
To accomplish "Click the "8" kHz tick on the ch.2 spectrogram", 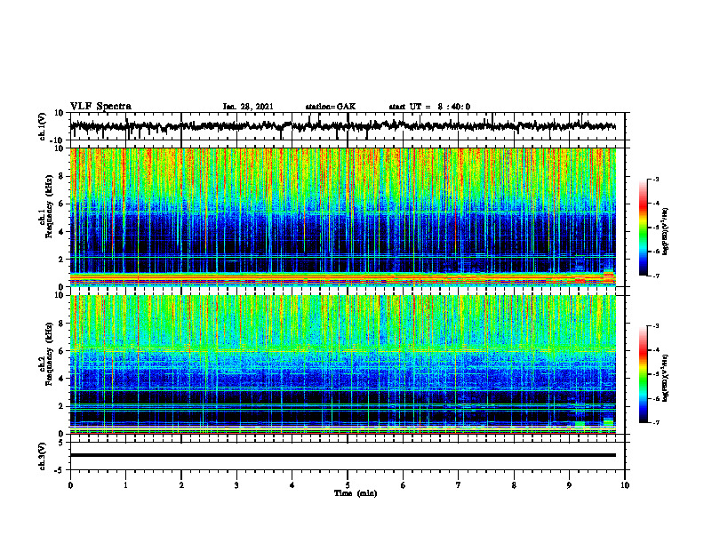I will (61, 324).
